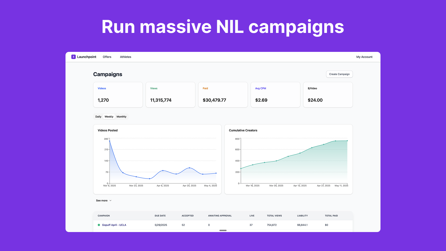This screenshot has height=251, width=446.
Task: Click the Total Views column header
Action: [x=274, y=216]
